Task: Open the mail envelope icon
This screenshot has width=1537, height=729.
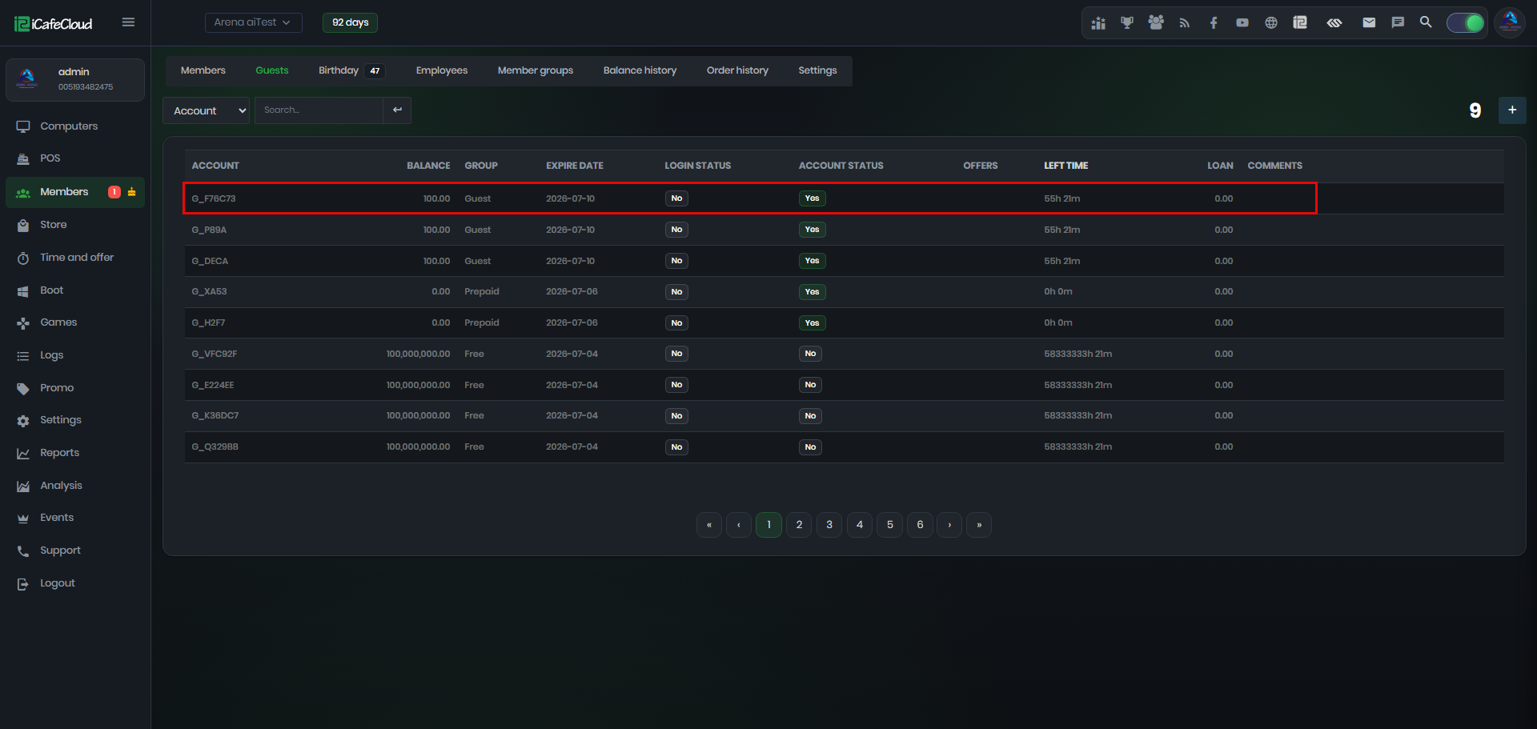Action: pos(1369,22)
